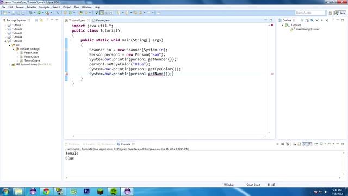This screenshot has width=348, height=196.
Task: Select the default package node
Action: click(x=30, y=49)
